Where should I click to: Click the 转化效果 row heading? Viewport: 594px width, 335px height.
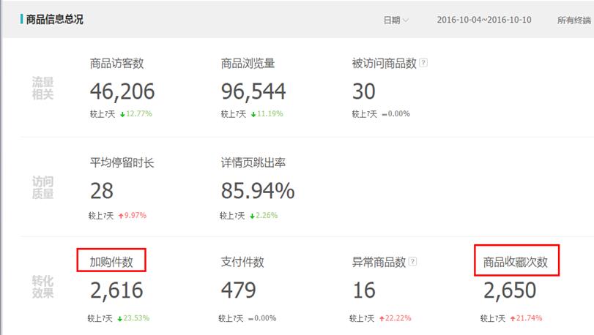click(42, 287)
